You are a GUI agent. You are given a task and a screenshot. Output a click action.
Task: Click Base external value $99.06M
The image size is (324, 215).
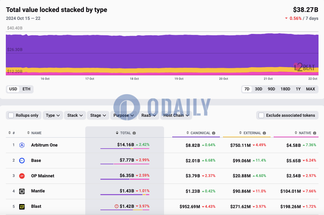[x=241, y=161]
